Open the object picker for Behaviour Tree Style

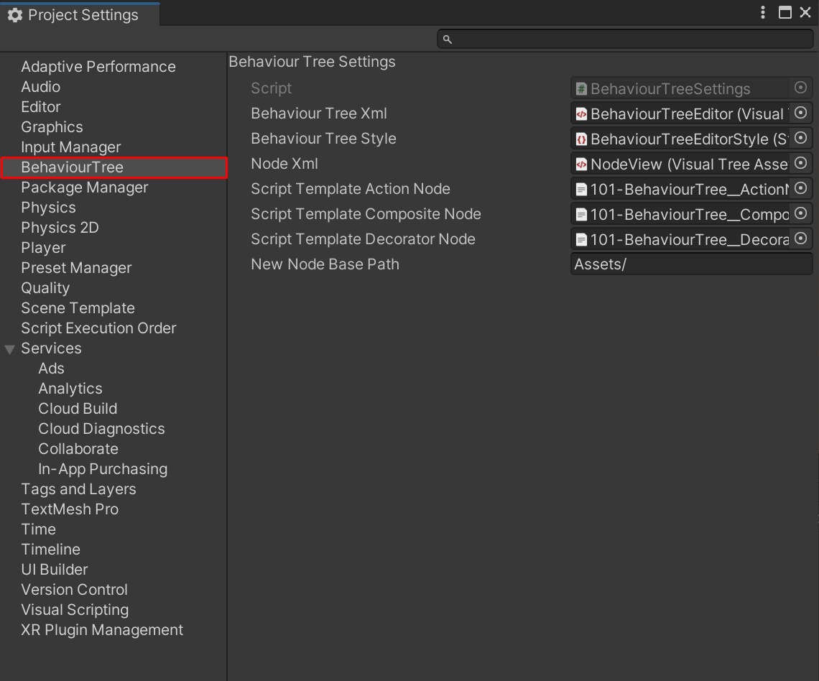(x=800, y=138)
